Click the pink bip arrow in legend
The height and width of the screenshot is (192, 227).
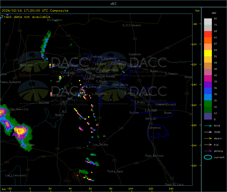coord(208,145)
